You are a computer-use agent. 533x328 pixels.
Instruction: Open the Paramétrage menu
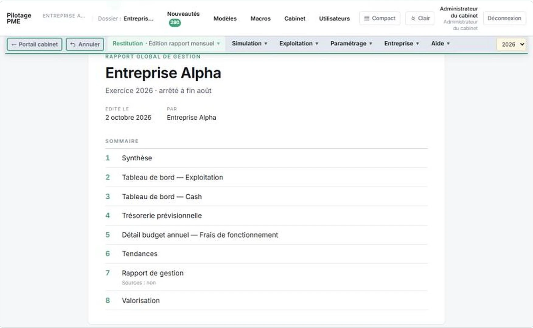[351, 43]
